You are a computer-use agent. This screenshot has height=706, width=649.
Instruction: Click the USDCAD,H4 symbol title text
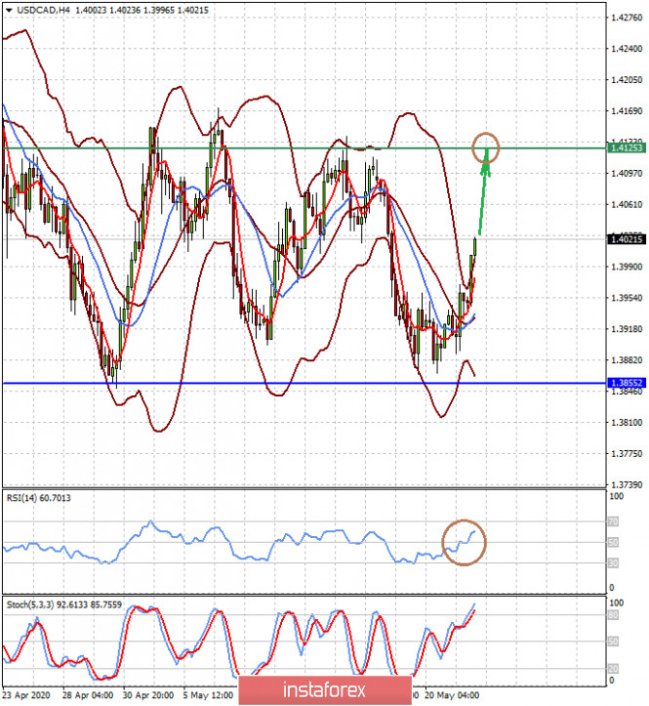point(44,10)
